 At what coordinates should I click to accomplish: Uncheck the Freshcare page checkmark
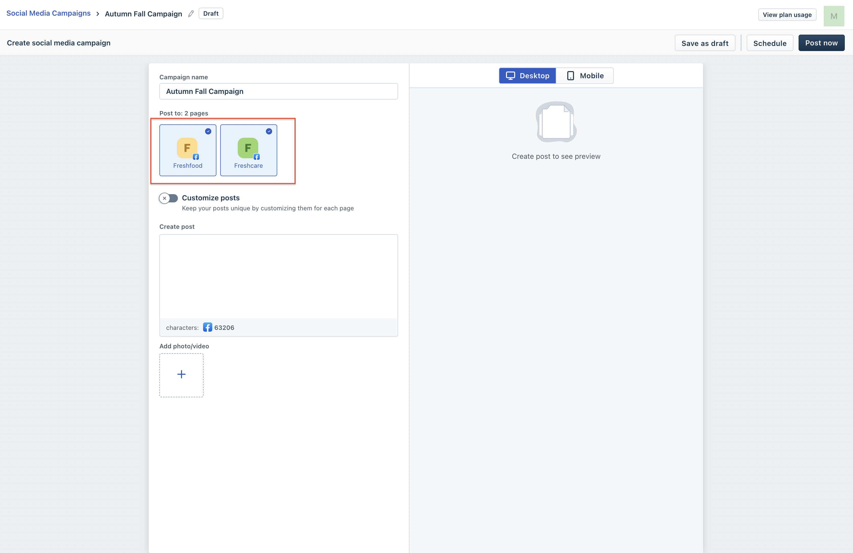pos(269,131)
